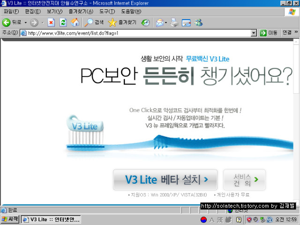Click the 漢 Hanja conversion IME icon

click(x=220, y=220)
